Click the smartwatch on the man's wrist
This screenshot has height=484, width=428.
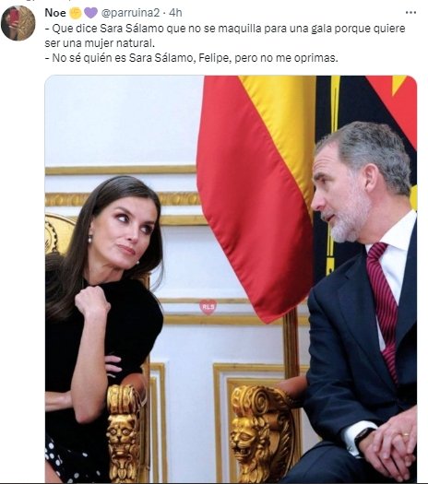pyautogui.click(x=363, y=440)
